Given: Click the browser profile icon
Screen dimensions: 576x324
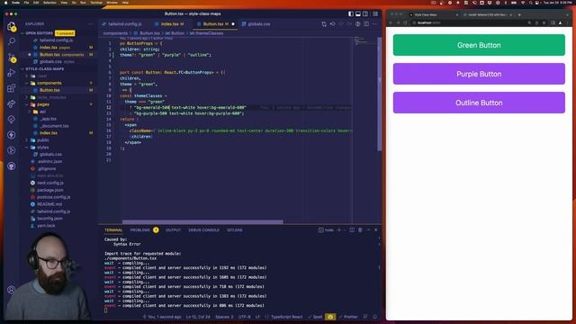Looking at the screenshot, I should click(560, 22).
